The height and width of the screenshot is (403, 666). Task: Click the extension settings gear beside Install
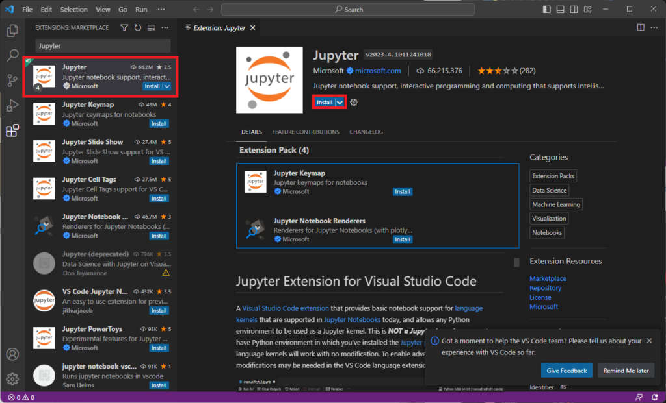coord(353,102)
